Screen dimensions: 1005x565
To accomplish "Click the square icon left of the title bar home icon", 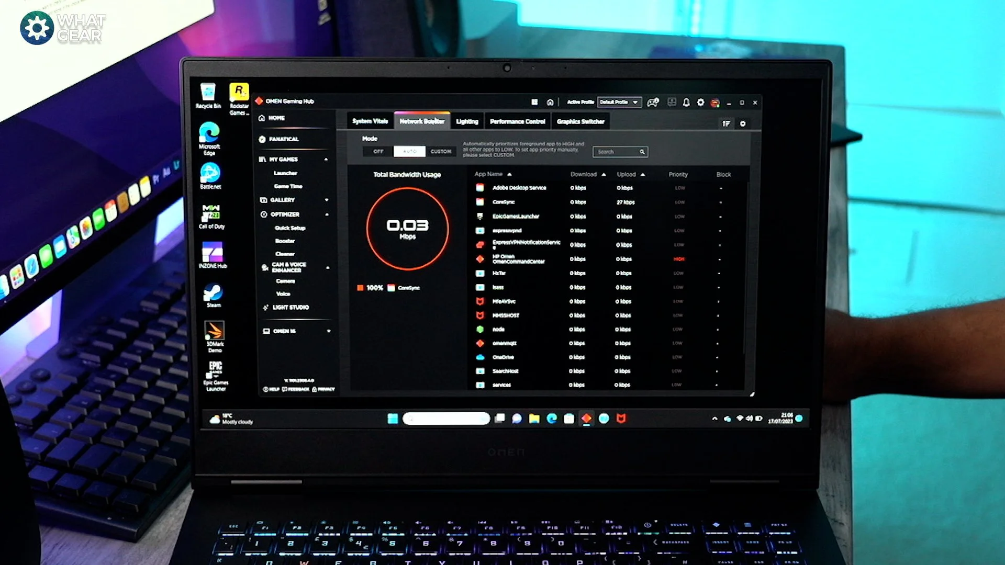I will coord(534,102).
